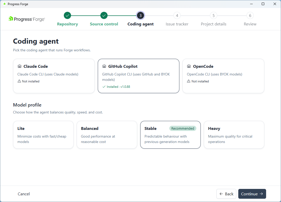Click the robot icon beside OpenCode

point(189,66)
